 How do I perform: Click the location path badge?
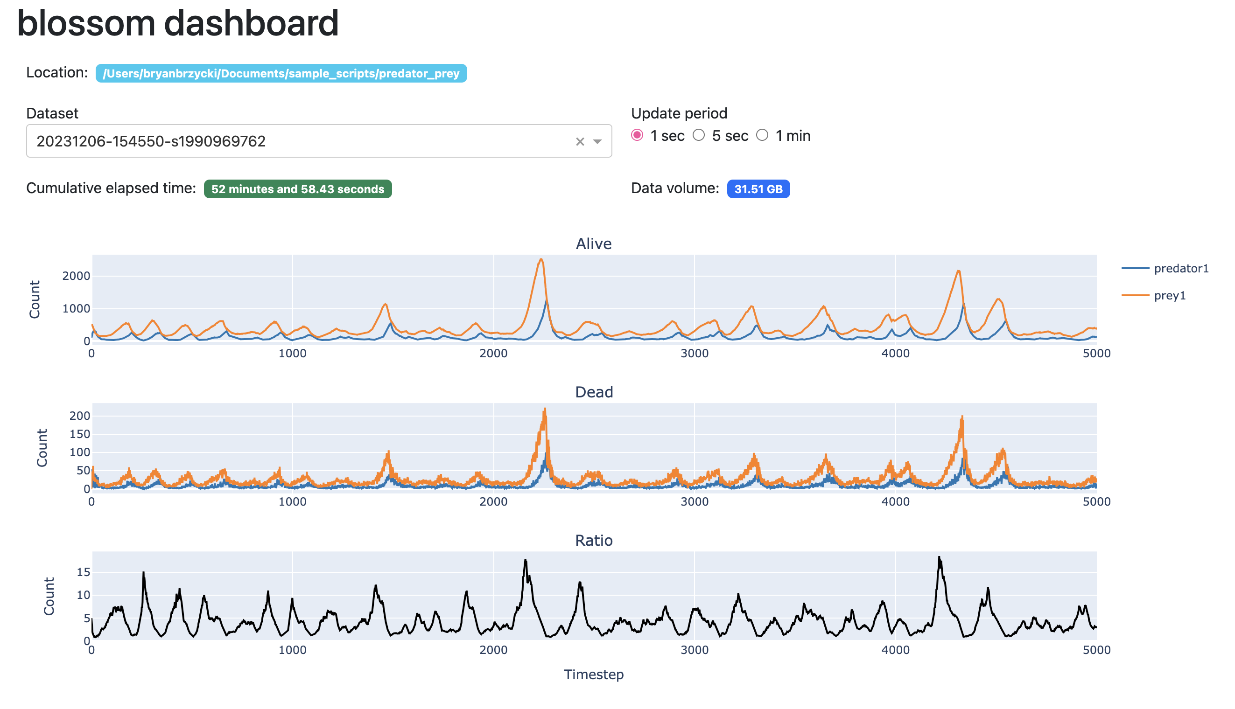[x=281, y=74]
